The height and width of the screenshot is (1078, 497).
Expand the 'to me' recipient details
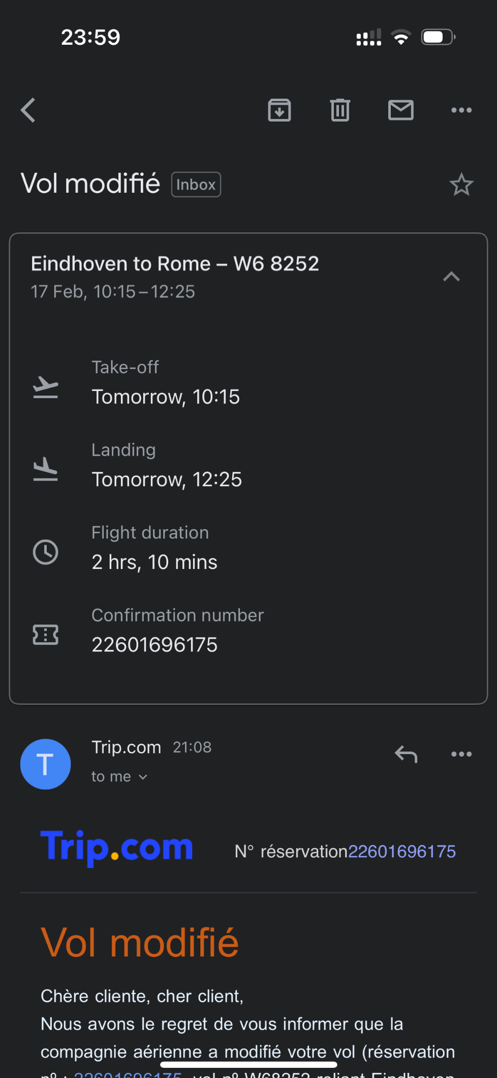pyautogui.click(x=119, y=777)
